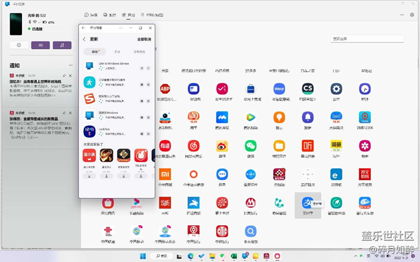Open the orange Xiaomi Mi app
420x262 pixels.
point(165,175)
